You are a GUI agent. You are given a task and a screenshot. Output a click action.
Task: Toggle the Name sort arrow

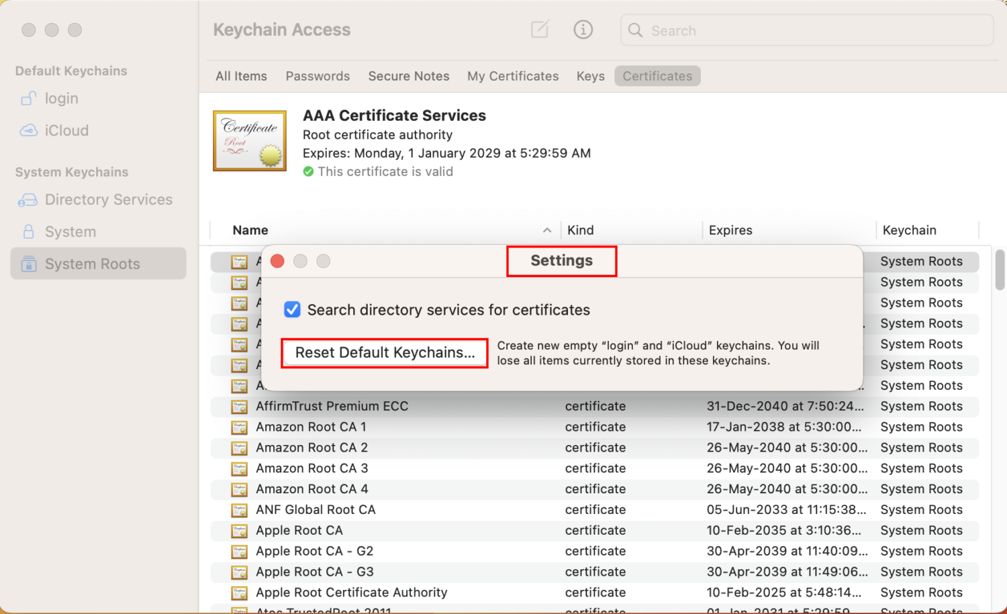click(547, 230)
